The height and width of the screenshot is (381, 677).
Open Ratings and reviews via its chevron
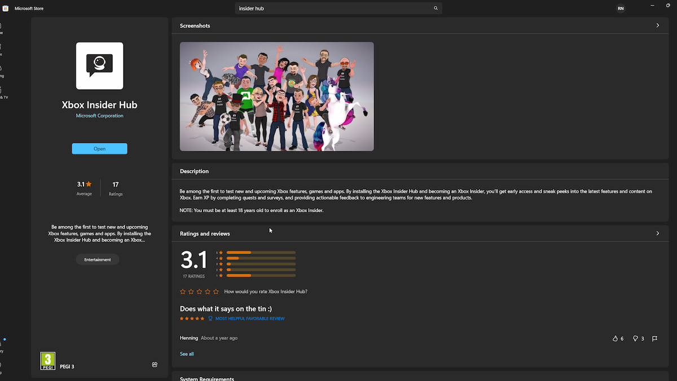tap(657, 233)
